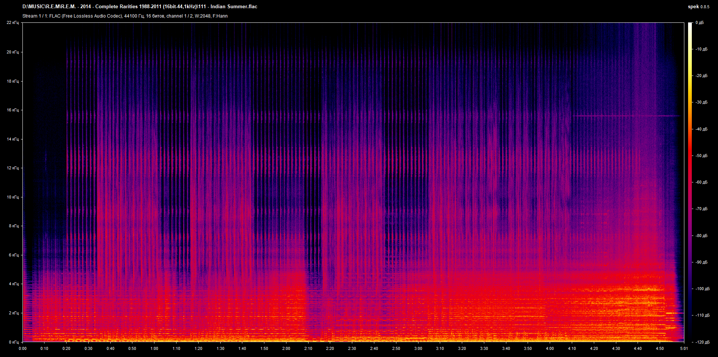
Task: Click the 0:00 start time label
Action: point(23,348)
